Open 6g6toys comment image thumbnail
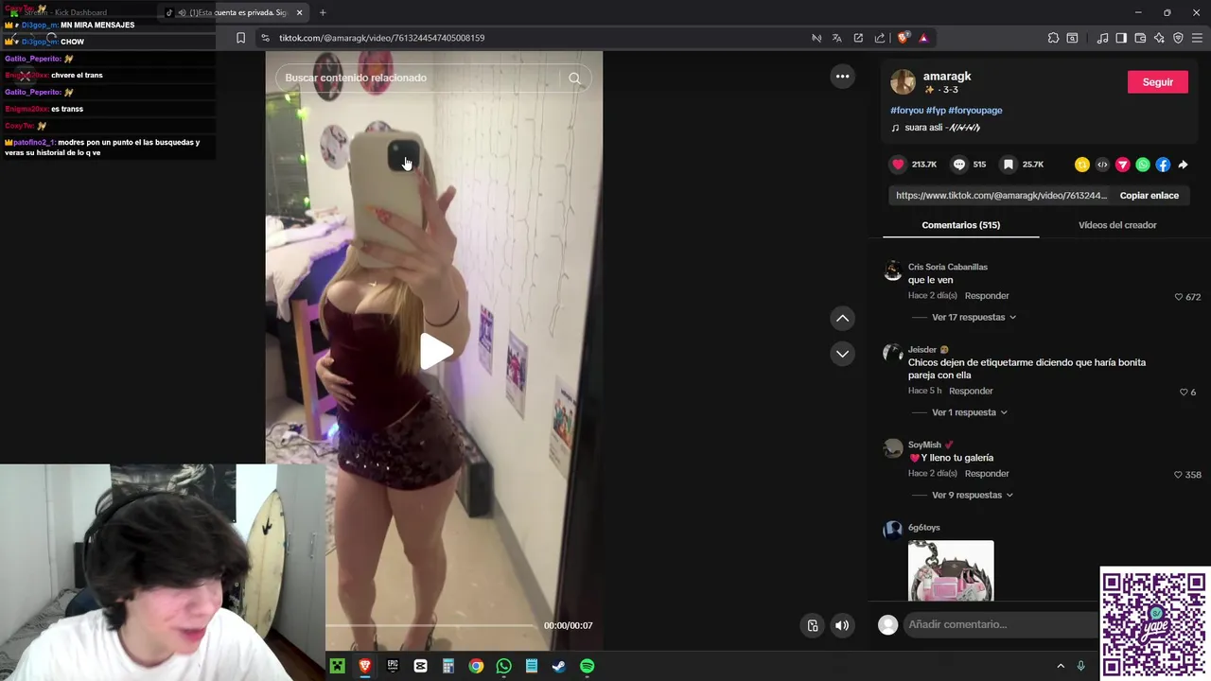This screenshot has width=1211, height=681. coord(951,570)
